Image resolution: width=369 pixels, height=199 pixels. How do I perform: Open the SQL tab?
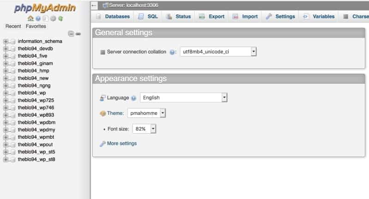pyautogui.click(x=148, y=17)
